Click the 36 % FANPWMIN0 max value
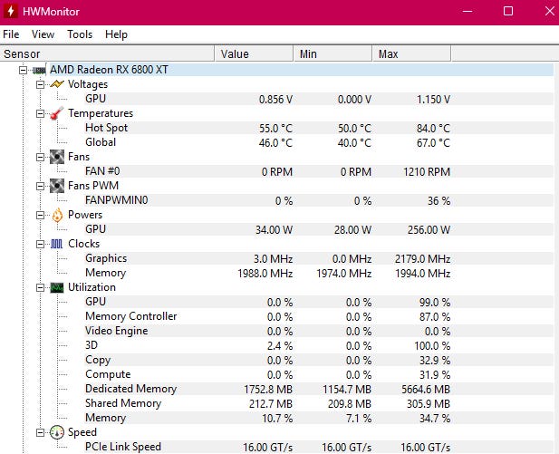The width and height of the screenshot is (559, 454). pyautogui.click(x=439, y=201)
